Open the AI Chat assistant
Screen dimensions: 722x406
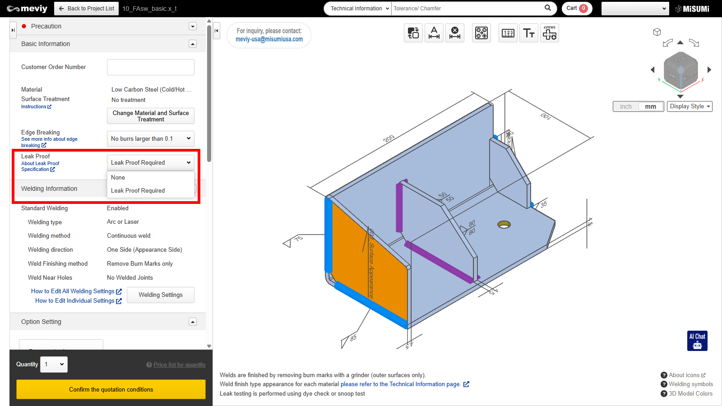(x=697, y=341)
